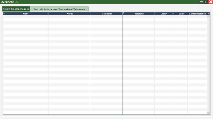Click the Telefoon column header
The height and width of the screenshot is (119, 213).
[139, 14]
